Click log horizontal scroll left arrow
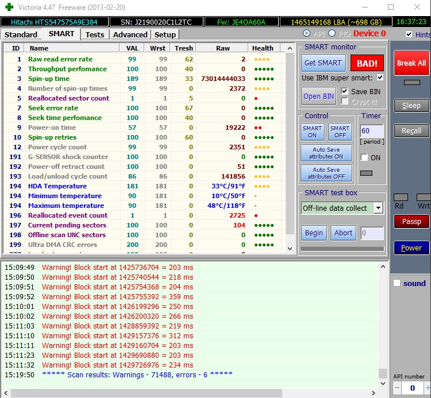The width and height of the screenshot is (431, 398). coord(6,393)
